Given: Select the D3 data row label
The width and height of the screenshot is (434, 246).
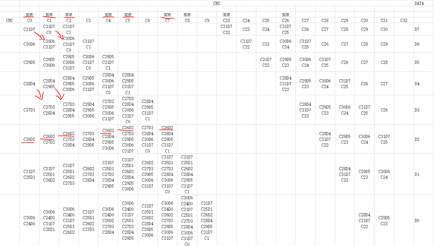Looking at the screenshot, I should point(424,110).
